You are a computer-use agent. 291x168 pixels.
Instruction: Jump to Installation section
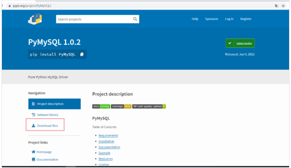pos(106,141)
